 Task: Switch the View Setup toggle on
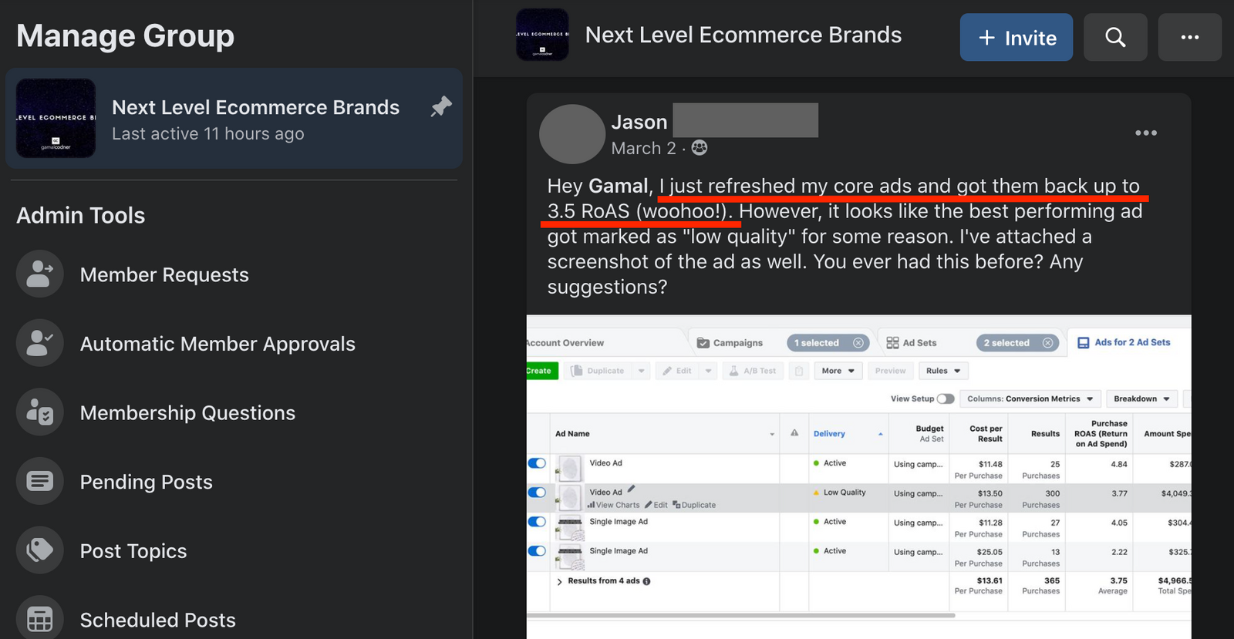point(945,399)
